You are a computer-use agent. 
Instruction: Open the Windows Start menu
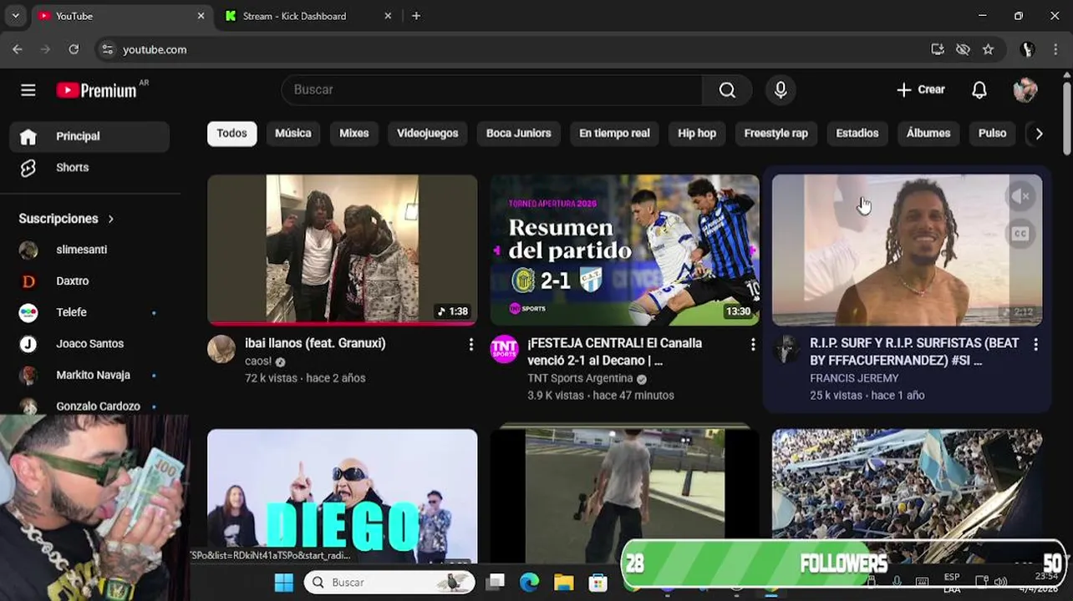tap(284, 582)
